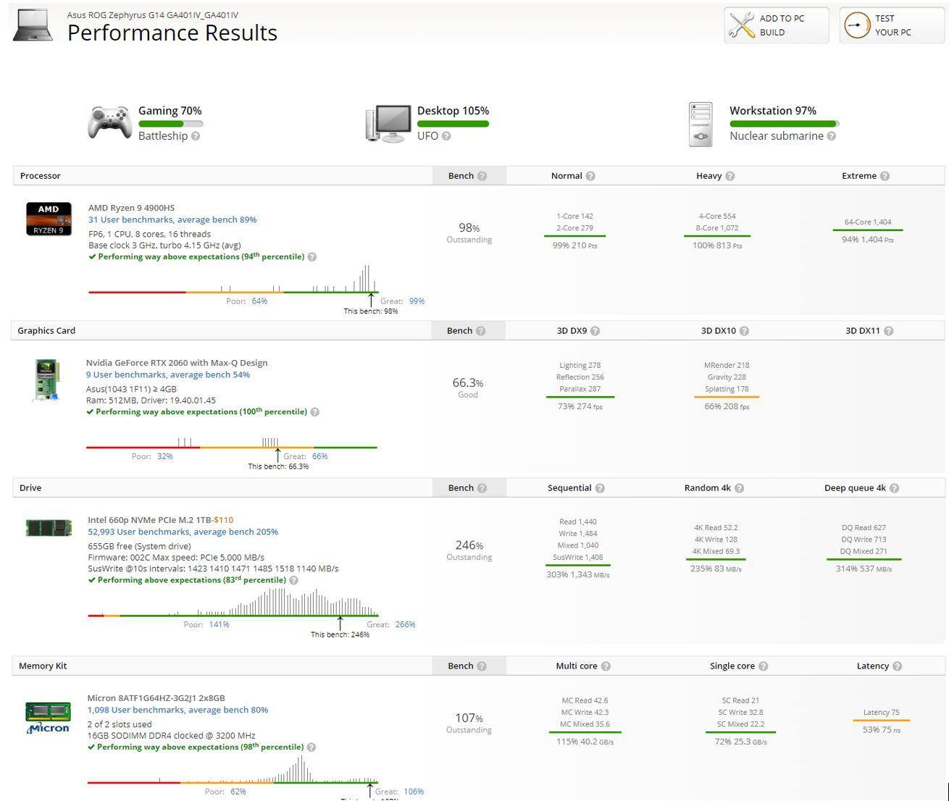Click the Gaming gamepad controller icon

109,122
